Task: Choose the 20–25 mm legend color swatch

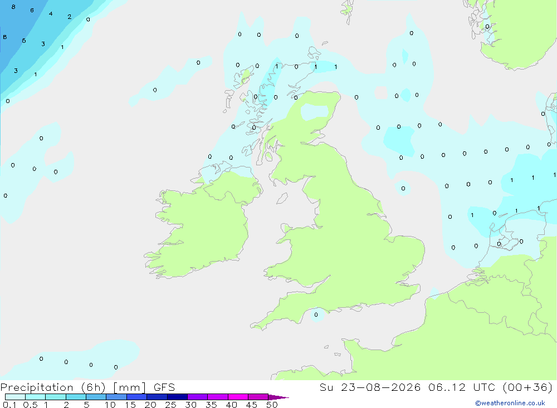Action: tap(157, 397)
